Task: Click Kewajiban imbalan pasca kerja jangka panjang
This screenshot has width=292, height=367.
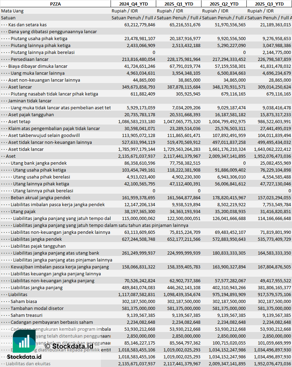Action: tap(60, 267)
